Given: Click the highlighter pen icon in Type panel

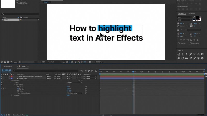Looking at the screenshot, I should (x=190, y=54).
